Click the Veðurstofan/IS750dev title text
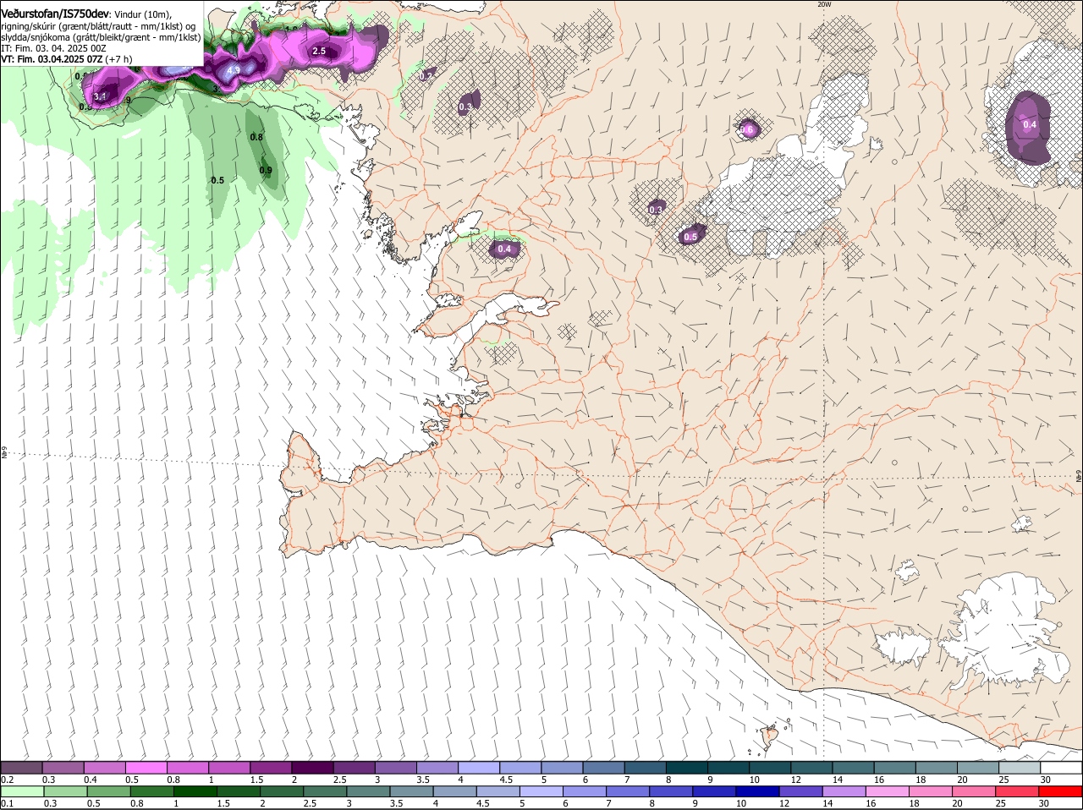This screenshot has width=1083, height=810. click(x=55, y=14)
